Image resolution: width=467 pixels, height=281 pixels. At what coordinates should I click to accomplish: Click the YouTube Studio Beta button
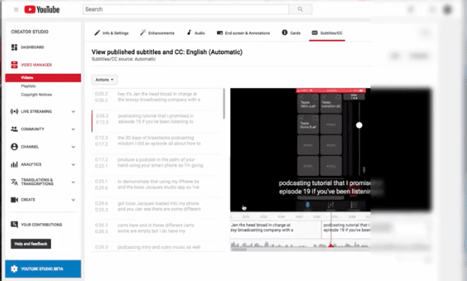coord(43,269)
